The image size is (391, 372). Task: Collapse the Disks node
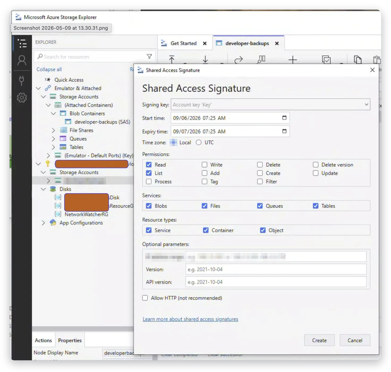coord(43,189)
